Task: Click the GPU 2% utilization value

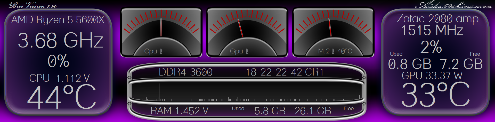Action: [431, 47]
